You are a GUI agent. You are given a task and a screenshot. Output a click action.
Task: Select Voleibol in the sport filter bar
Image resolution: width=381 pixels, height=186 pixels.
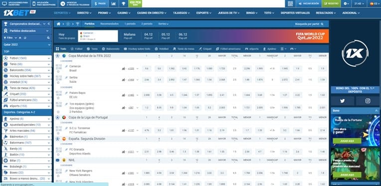click(162, 49)
